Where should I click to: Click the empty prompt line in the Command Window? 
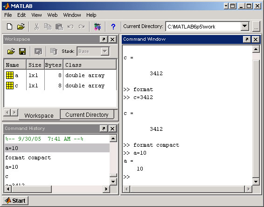tap(126, 177)
